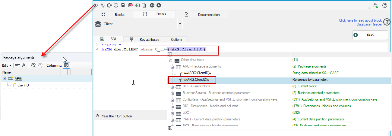Viewport: 392px width, 136px height.
Task: Toggle the Columns comment display button
Action: pos(66,65)
